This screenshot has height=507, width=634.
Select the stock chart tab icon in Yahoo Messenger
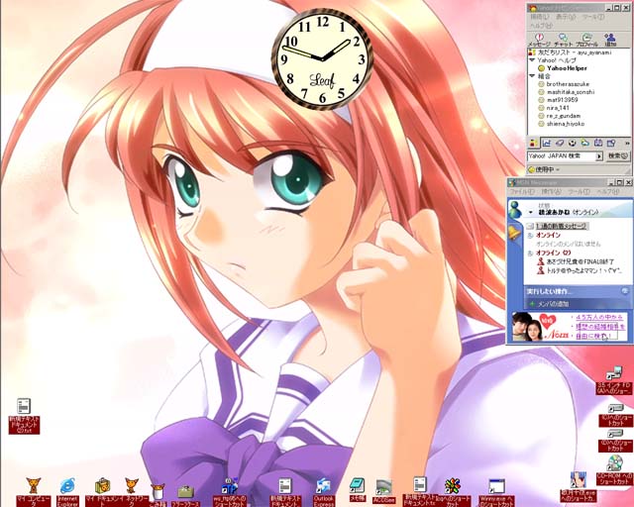coord(547,143)
